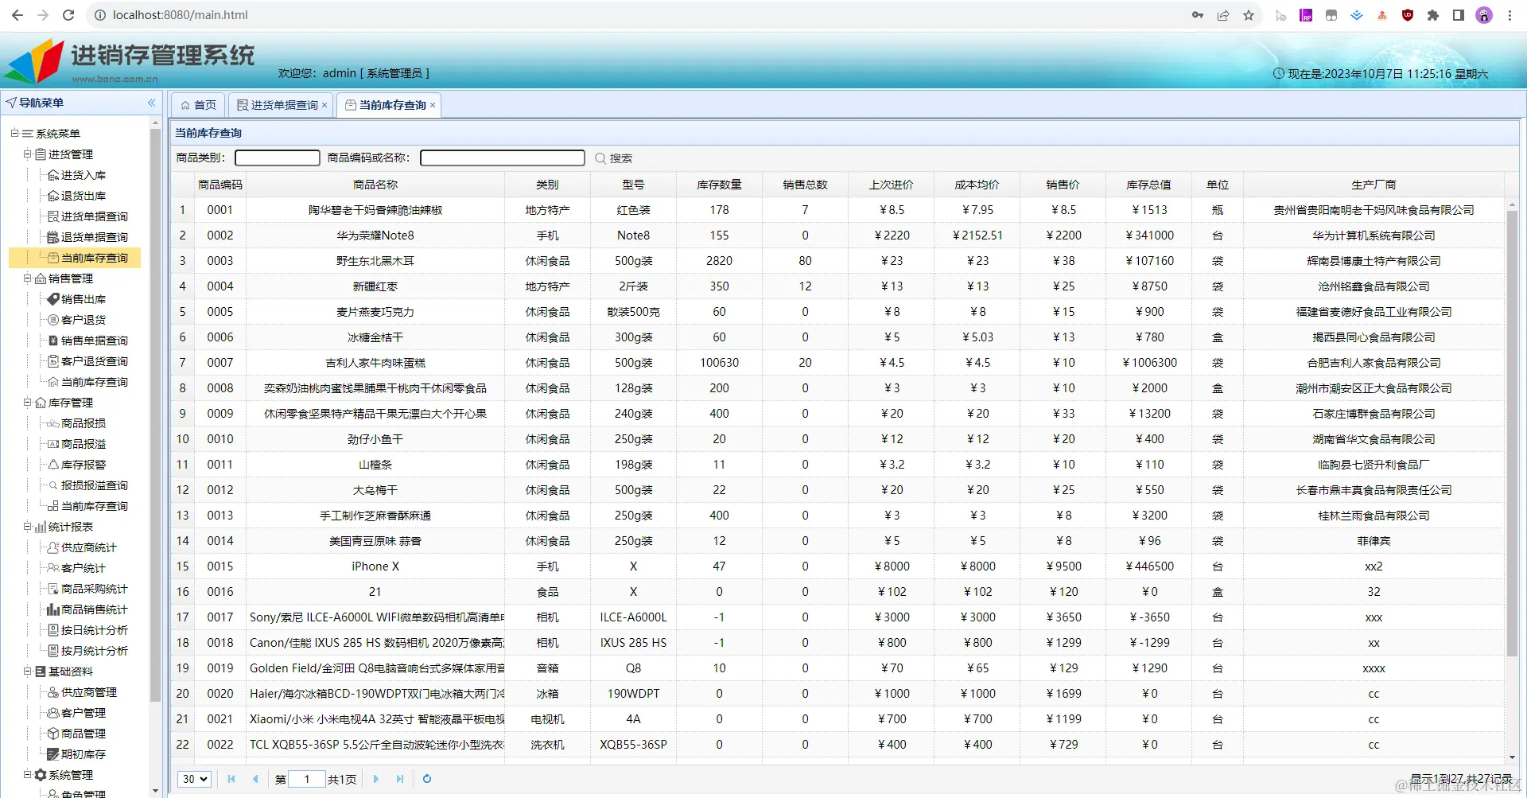
Task: Select row 华为荣耀Note8
Action: click(839, 236)
